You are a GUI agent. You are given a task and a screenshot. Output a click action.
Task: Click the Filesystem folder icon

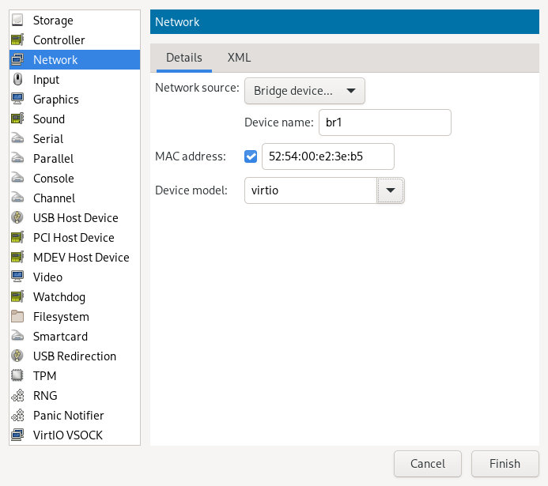tap(17, 317)
